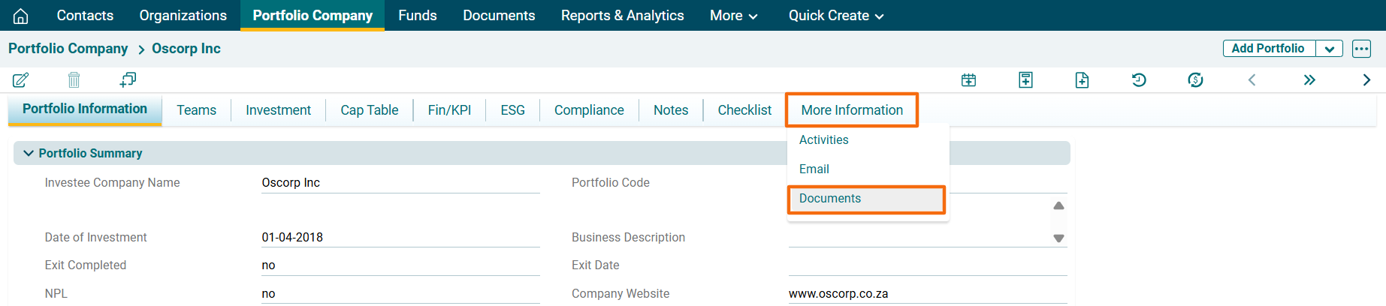Open the Quick Create dropdown

[x=835, y=16]
